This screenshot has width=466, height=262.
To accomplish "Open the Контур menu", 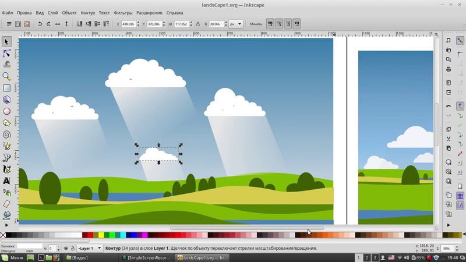I will [88, 13].
